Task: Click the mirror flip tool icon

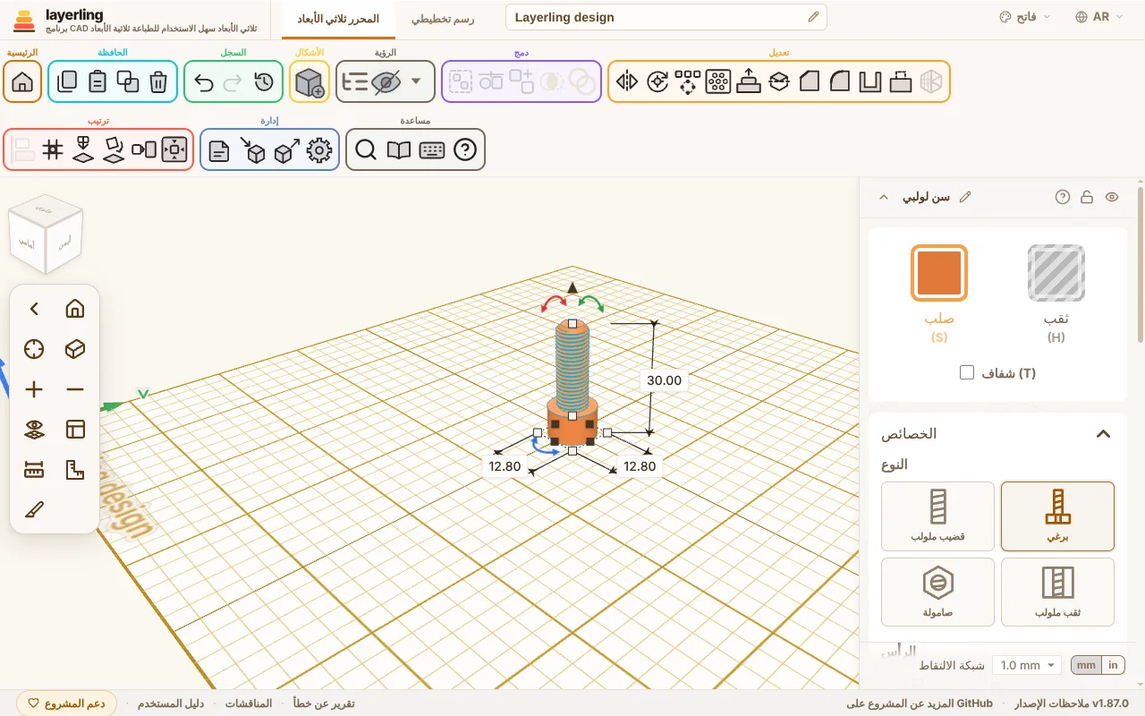Action: (627, 82)
